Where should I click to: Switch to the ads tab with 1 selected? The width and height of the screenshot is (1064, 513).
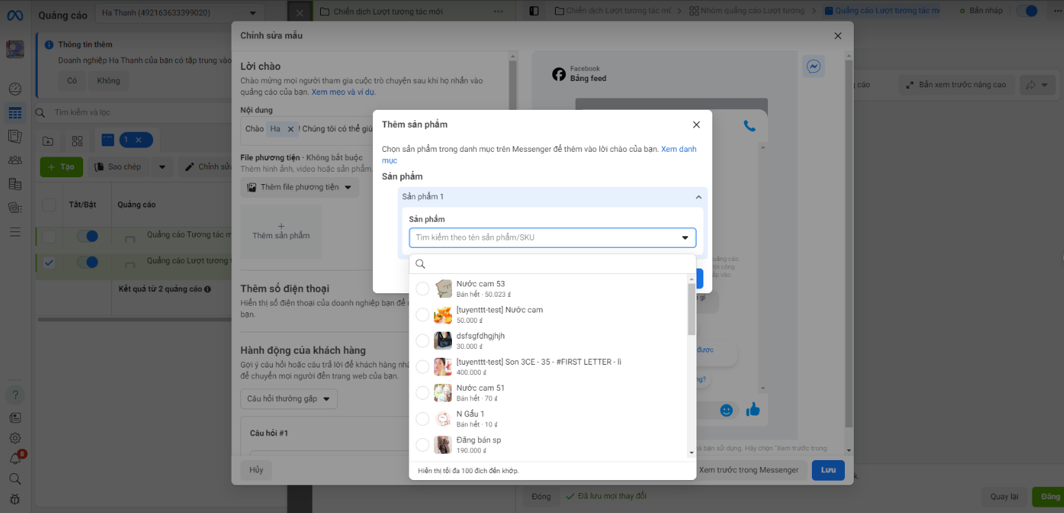pyautogui.click(x=126, y=140)
